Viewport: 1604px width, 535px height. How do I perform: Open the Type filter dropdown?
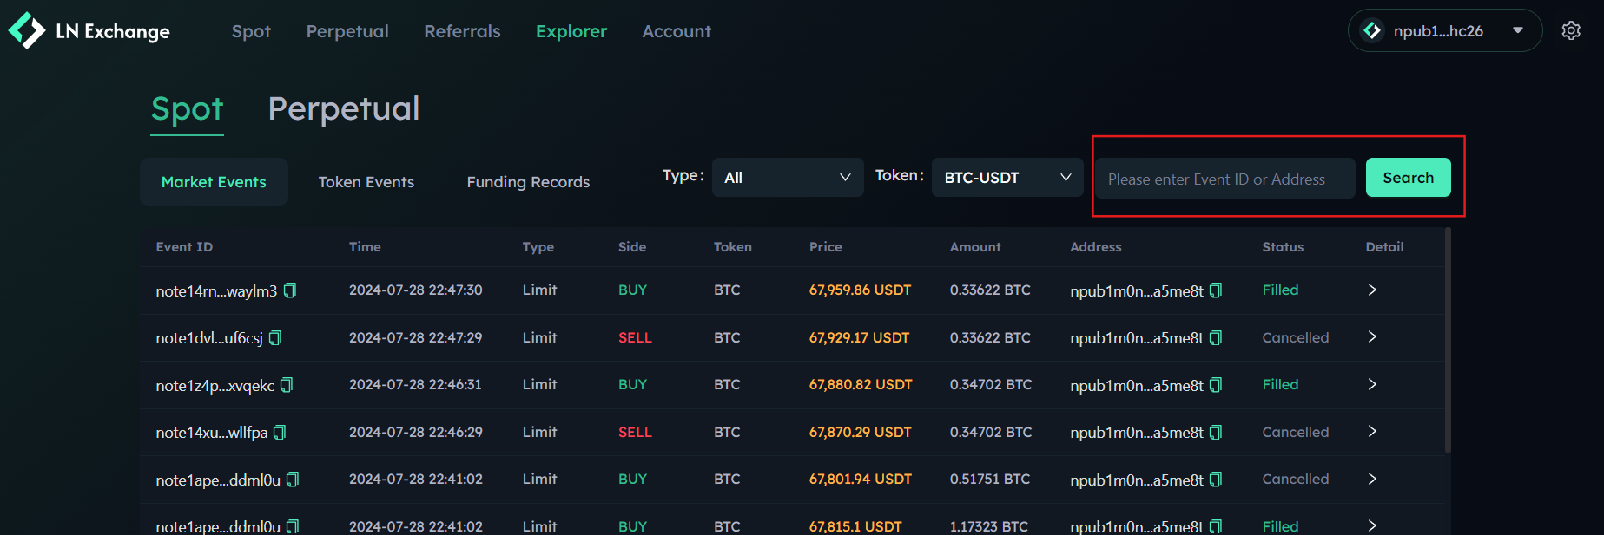coord(787,178)
